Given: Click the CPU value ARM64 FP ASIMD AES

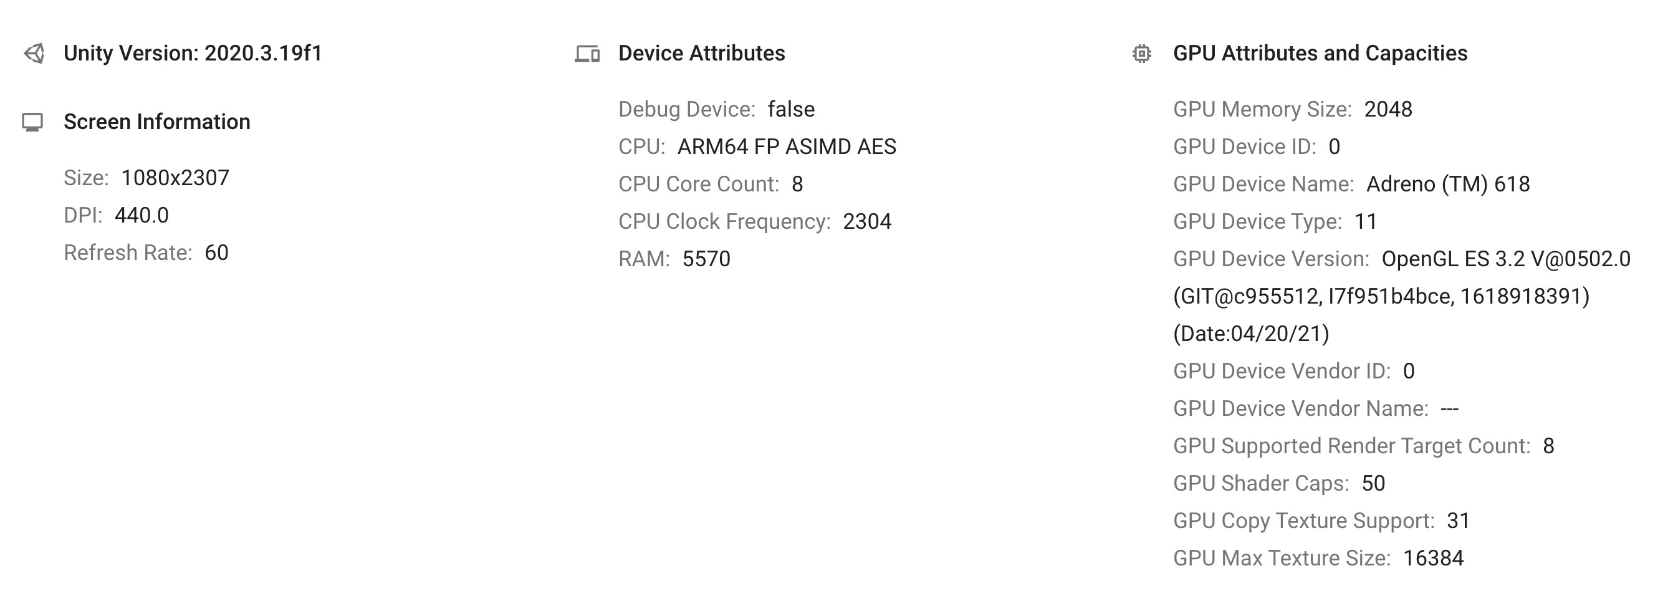Looking at the screenshot, I should pos(787,147).
